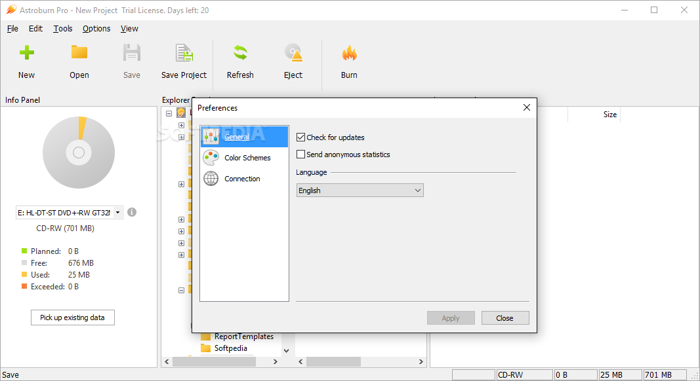Refresh the drive using Refresh icon
Screen dimensions: 700x381
pyautogui.click(x=240, y=52)
